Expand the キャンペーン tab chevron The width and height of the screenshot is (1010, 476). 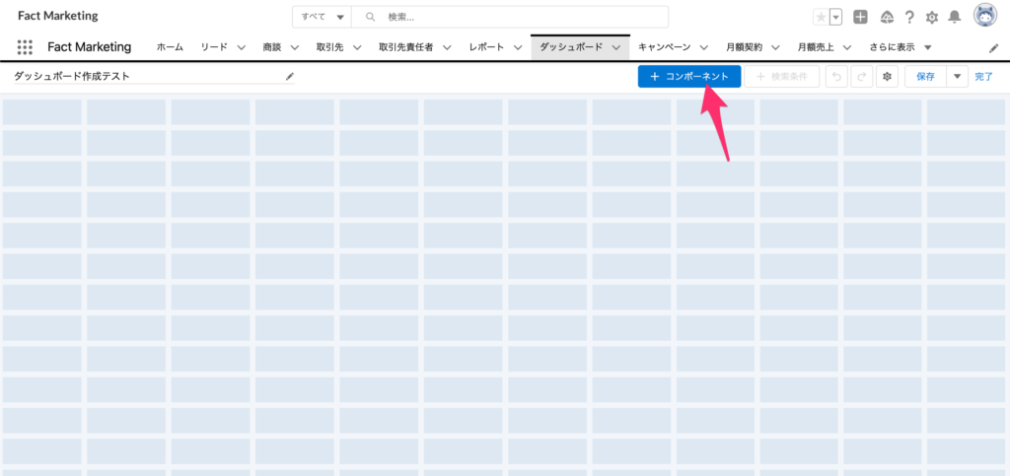click(704, 47)
